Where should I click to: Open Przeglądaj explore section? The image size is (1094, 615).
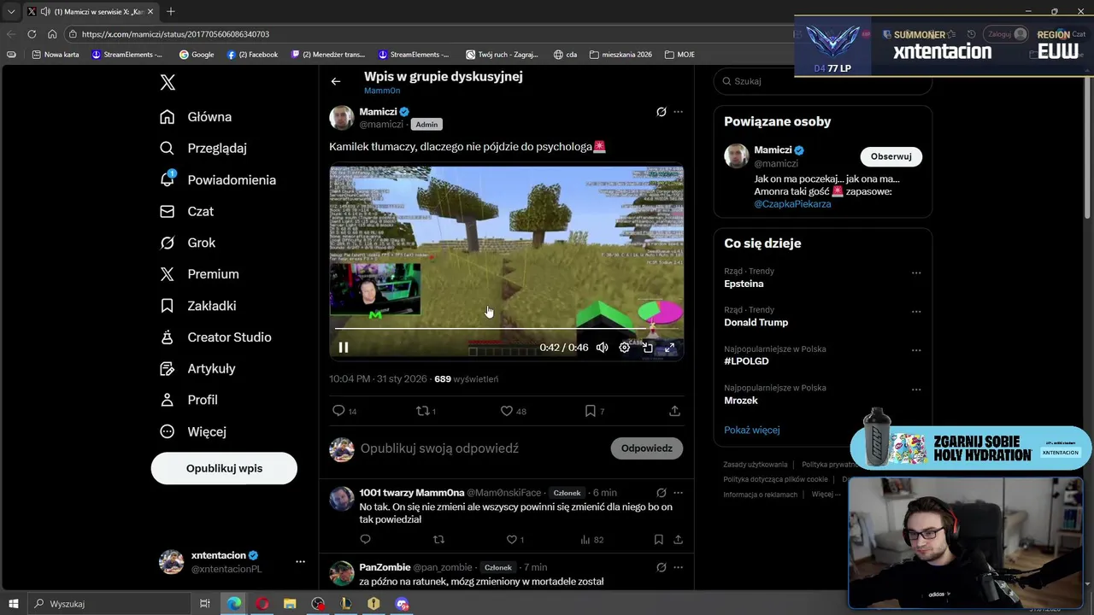pyautogui.click(x=203, y=149)
